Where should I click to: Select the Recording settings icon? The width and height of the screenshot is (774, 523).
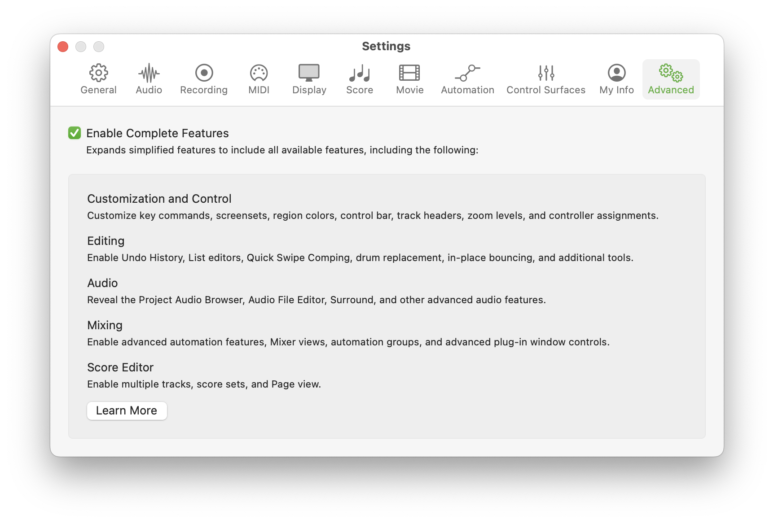[204, 73]
